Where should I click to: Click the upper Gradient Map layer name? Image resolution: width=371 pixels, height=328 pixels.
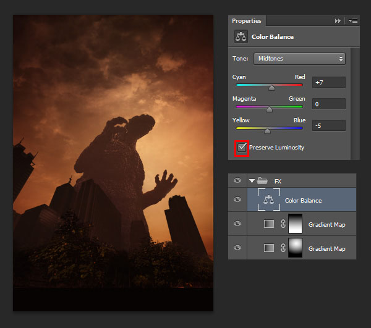[326, 224]
